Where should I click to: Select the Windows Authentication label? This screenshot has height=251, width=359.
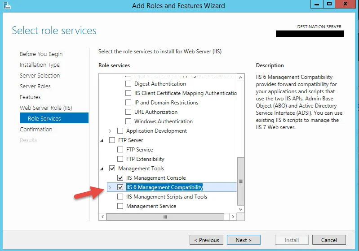(164, 121)
